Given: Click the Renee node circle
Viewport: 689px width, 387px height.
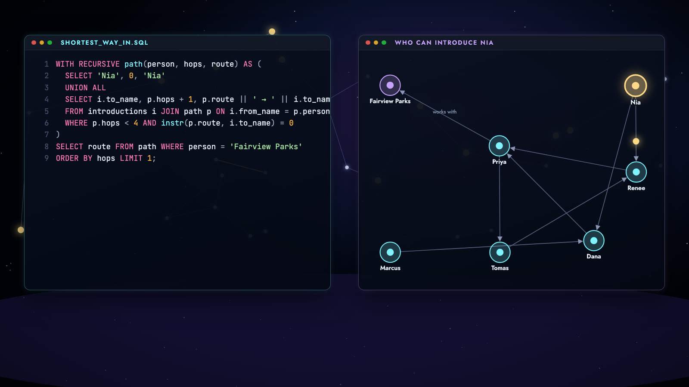Looking at the screenshot, I should [636, 172].
